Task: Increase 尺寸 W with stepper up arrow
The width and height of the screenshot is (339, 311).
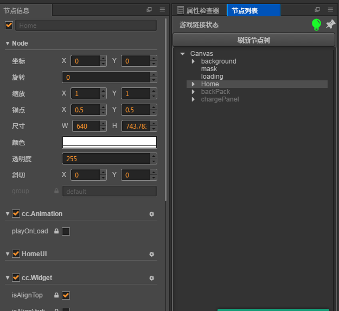Action: point(103,124)
